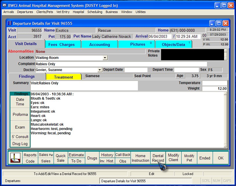
Task: Click the Obs button
Action: pos(123,161)
